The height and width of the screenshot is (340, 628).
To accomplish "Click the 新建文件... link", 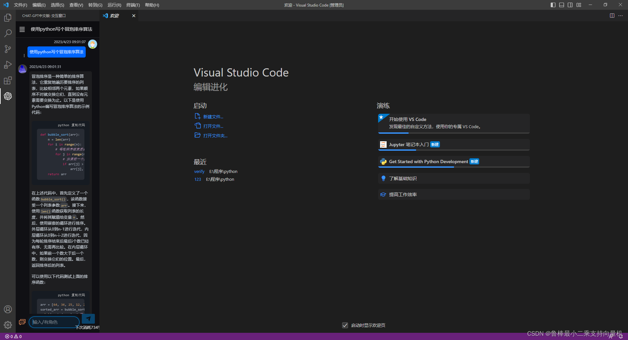I will click(x=213, y=117).
